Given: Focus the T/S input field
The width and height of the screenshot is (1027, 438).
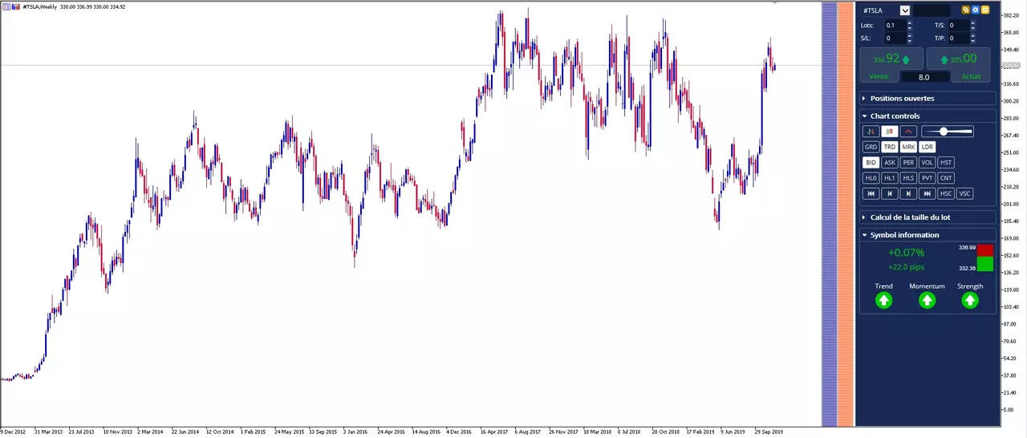Looking at the screenshot, I should click(x=959, y=26).
